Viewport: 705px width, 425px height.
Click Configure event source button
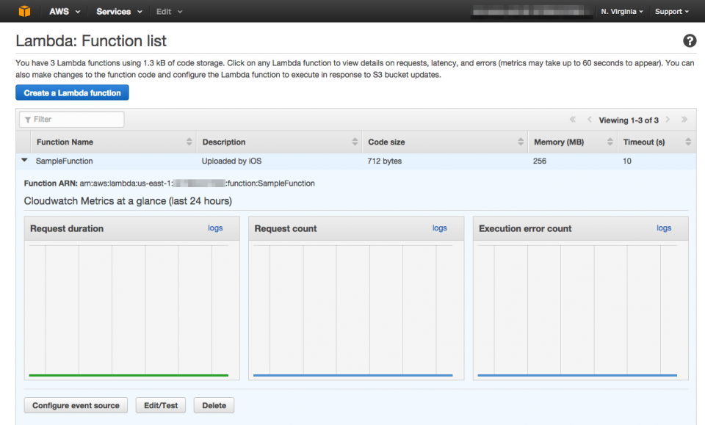click(x=76, y=405)
